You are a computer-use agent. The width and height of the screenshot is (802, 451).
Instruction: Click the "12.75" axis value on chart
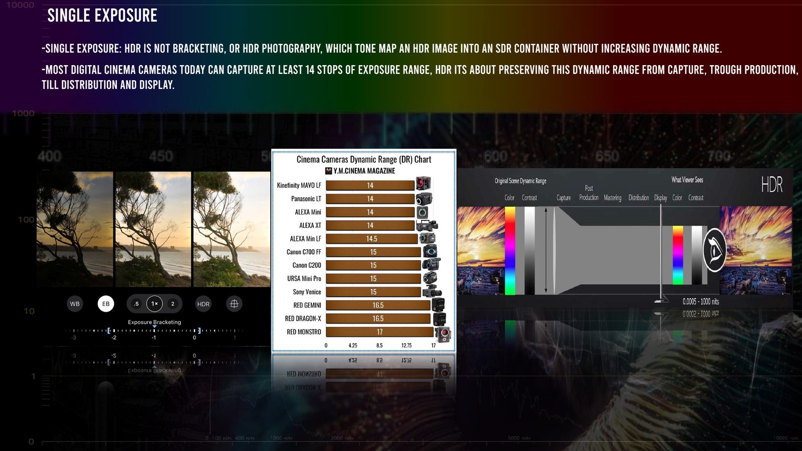coord(407,345)
